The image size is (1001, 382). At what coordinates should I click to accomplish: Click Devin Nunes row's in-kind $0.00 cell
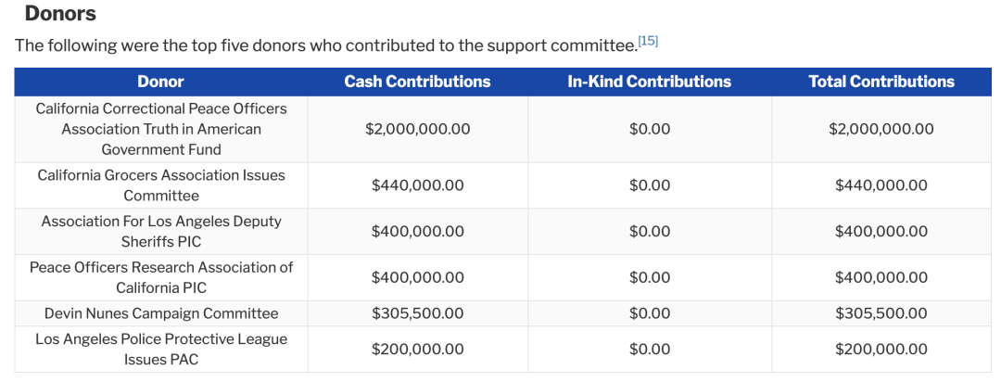coord(649,313)
